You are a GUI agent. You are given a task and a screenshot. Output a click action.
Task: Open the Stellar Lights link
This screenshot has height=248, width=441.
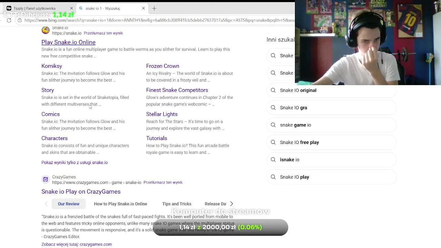162,114
